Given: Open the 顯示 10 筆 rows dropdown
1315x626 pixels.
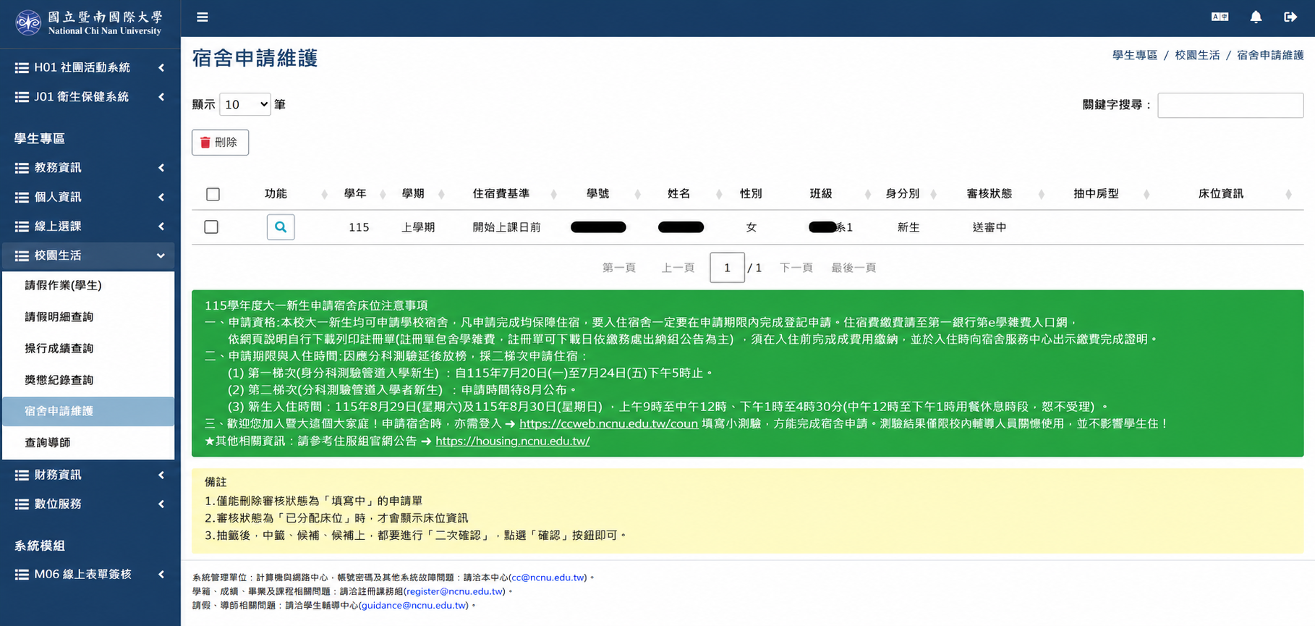Looking at the screenshot, I should click(245, 104).
